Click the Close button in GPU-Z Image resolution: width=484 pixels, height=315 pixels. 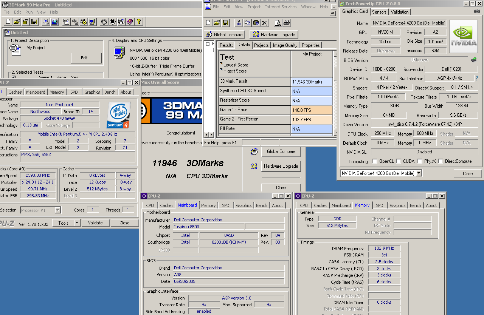468,173
